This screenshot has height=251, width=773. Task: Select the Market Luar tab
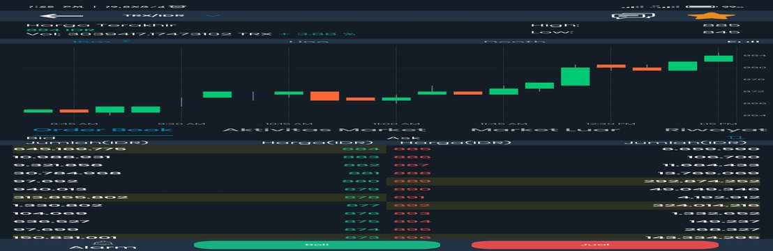[x=546, y=130]
